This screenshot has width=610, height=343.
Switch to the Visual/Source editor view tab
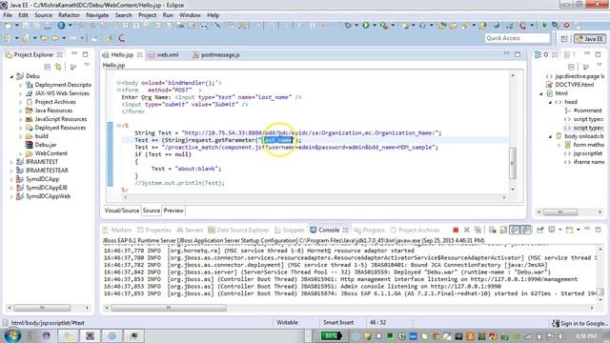[x=121, y=211]
